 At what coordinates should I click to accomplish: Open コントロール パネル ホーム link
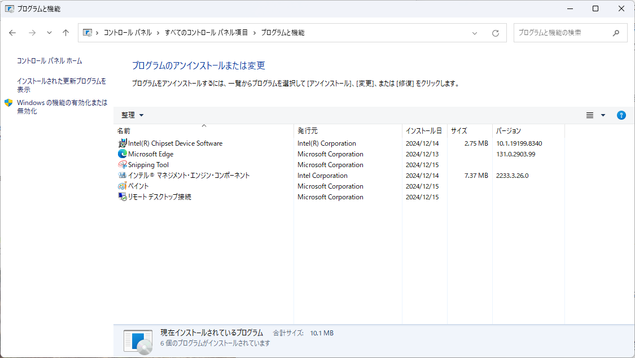click(50, 61)
